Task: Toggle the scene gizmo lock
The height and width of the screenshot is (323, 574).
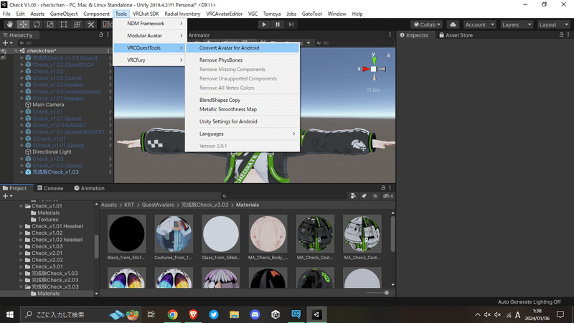Action: click(388, 55)
